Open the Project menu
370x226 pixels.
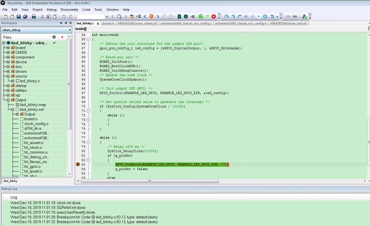tap(37, 10)
